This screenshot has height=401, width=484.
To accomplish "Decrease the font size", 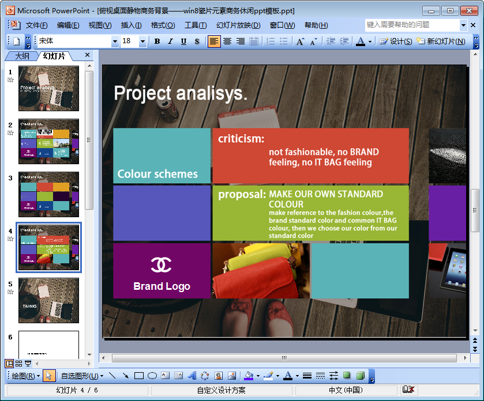I will 314,41.
